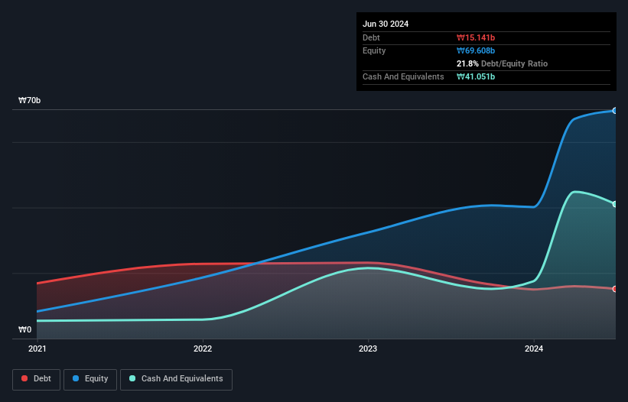Click the Jun 30 2024 tooltip date
Image resolution: width=628 pixels, height=402 pixels.
(386, 24)
